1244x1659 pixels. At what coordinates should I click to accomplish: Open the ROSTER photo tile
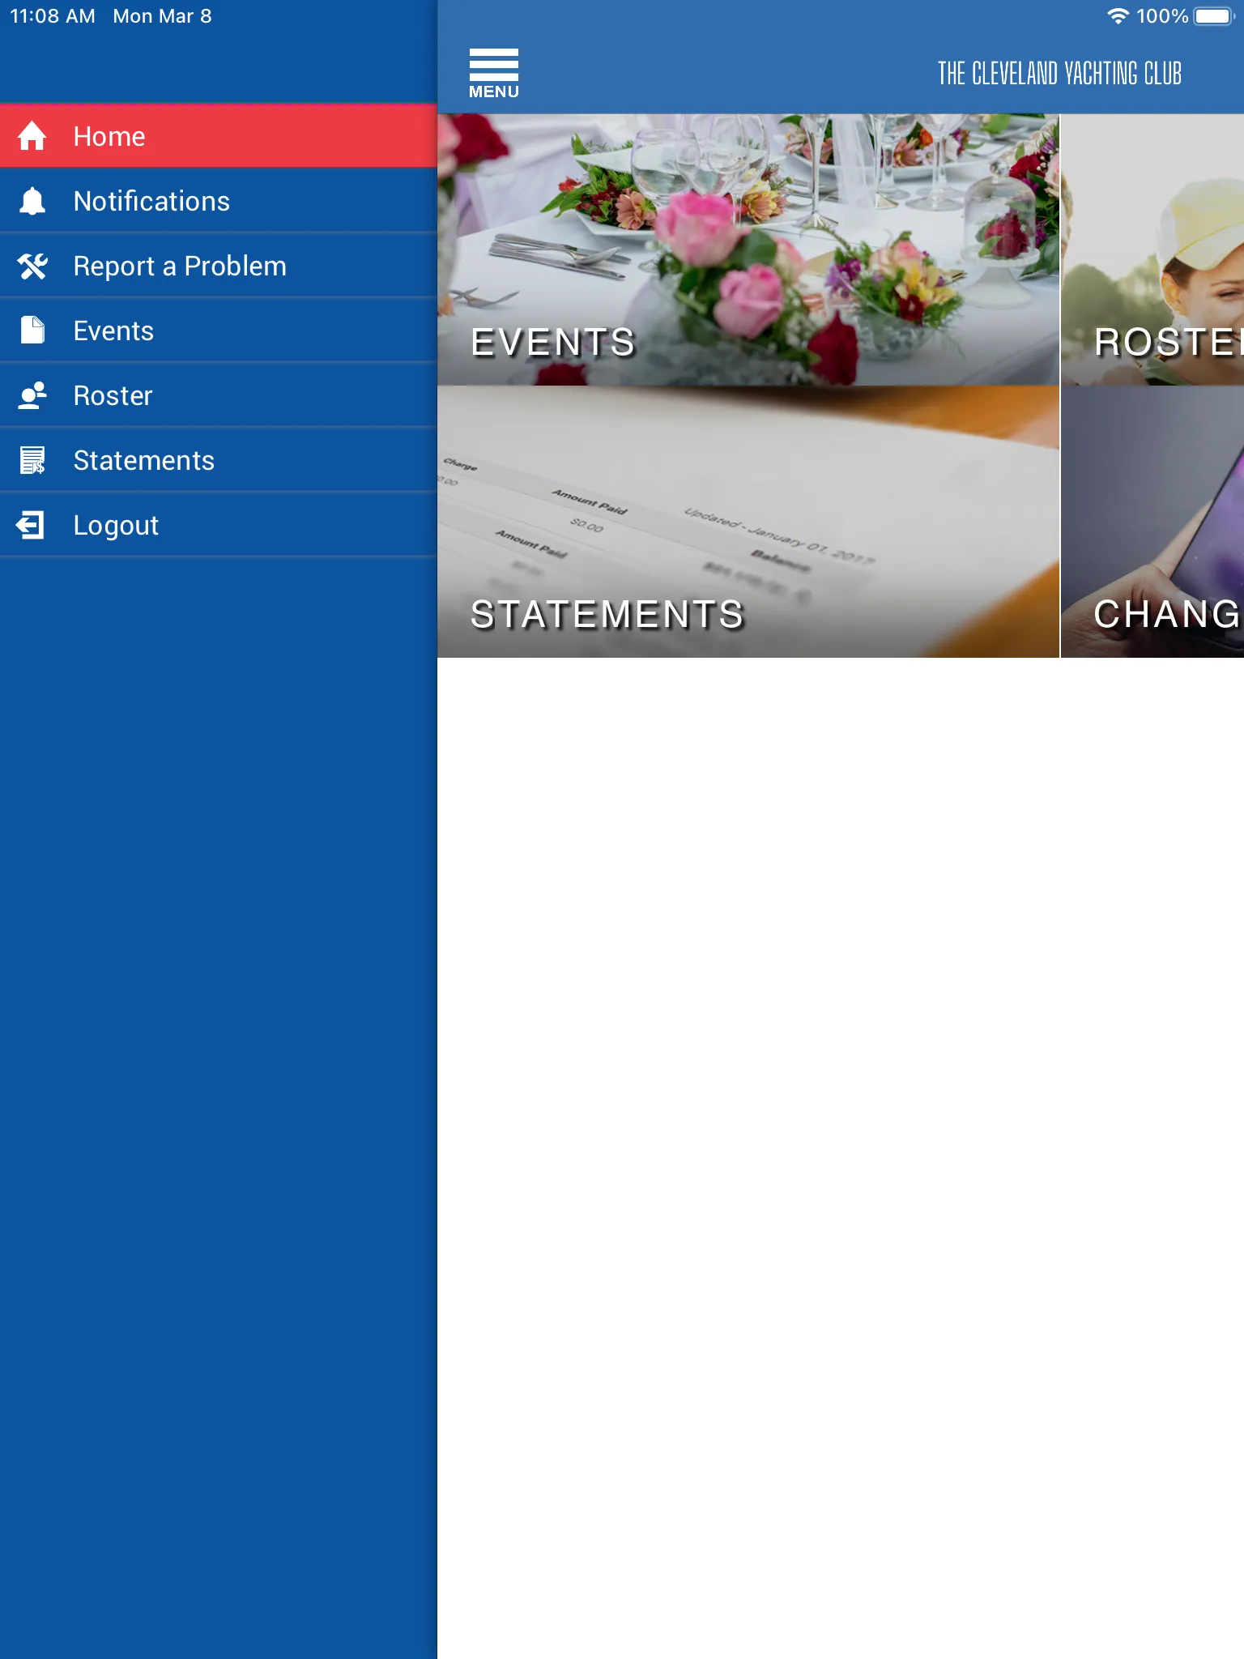tap(1152, 249)
